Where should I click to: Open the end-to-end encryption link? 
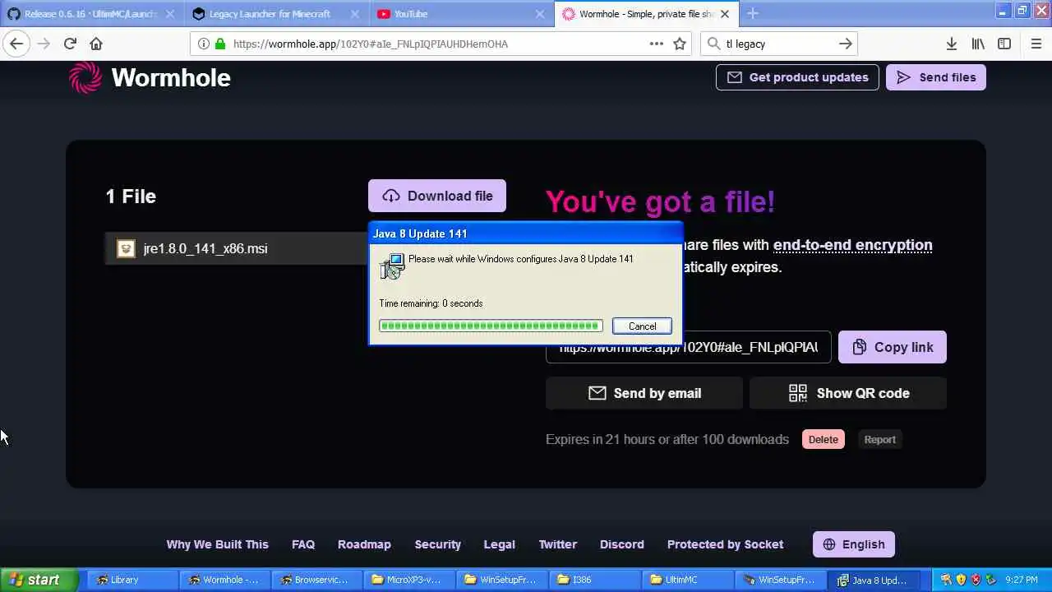(x=852, y=245)
